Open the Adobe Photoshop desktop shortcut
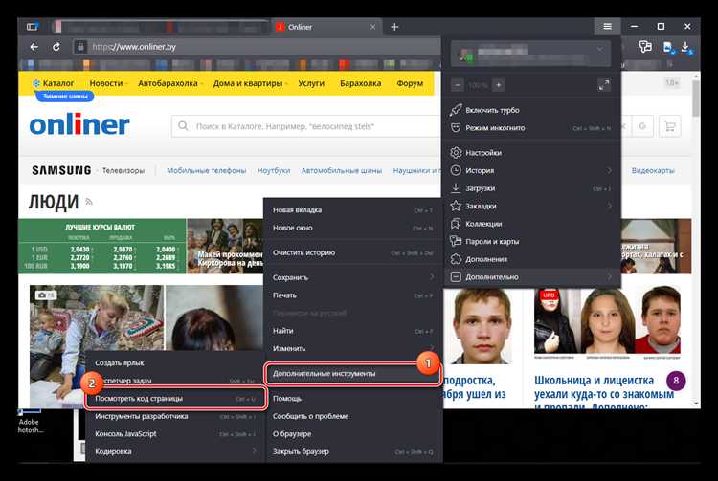 pos(29,422)
